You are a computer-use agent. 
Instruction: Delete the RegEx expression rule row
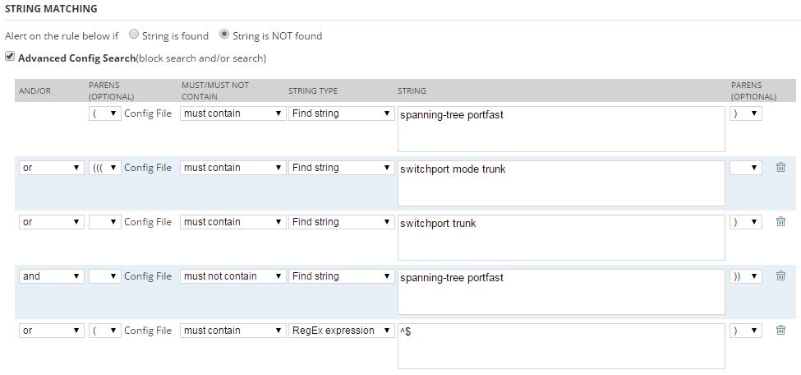[780, 331]
